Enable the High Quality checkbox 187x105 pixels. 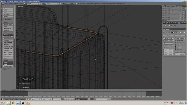pyautogui.click(x=176, y=45)
